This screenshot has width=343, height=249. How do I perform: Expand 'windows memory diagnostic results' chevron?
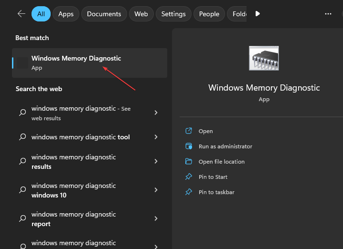click(156, 161)
